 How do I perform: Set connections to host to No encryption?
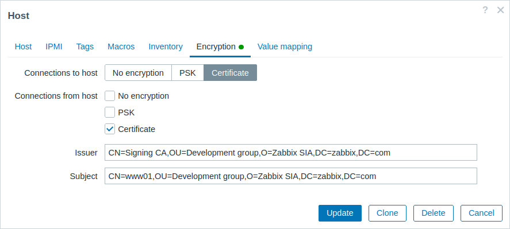138,73
